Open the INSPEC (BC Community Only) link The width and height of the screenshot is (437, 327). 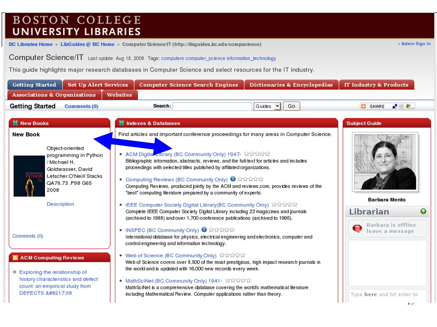click(162, 230)
